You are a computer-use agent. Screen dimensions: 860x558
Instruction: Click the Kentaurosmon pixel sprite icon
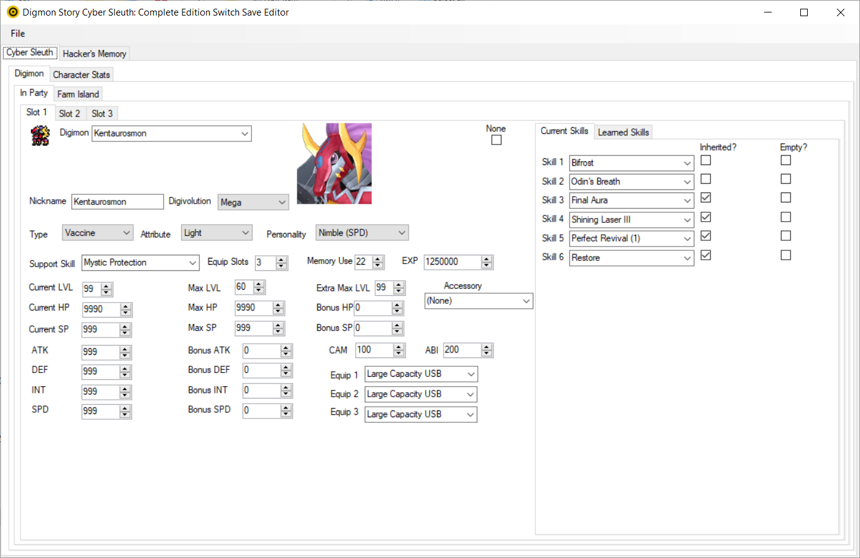click(x=40, y=135)
